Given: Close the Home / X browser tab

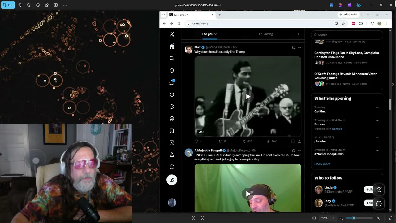Looking at the screenshot, I should [x=212, y=15].
